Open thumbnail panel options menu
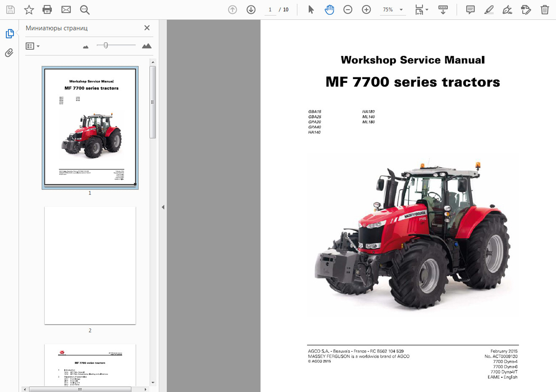 coord(32,46)
